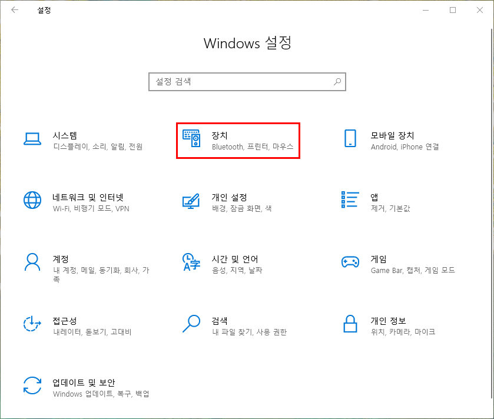Open 개인 설정 title

click(230, 197)
